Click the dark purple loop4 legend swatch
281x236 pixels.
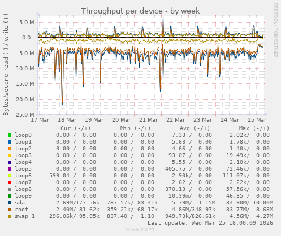click(x=10, y=162)
